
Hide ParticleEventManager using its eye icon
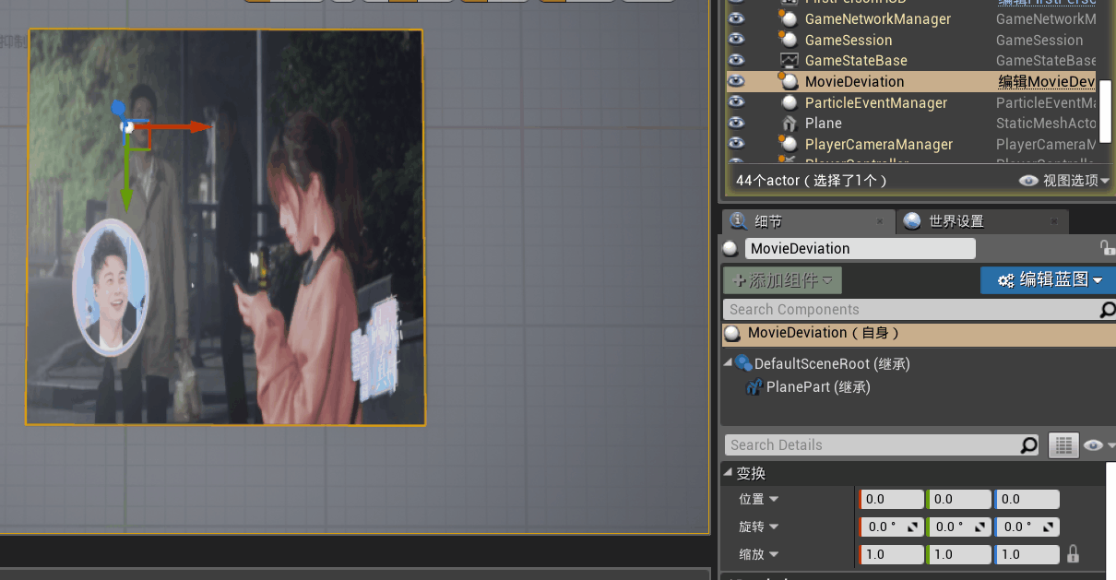tap(736, 102)
